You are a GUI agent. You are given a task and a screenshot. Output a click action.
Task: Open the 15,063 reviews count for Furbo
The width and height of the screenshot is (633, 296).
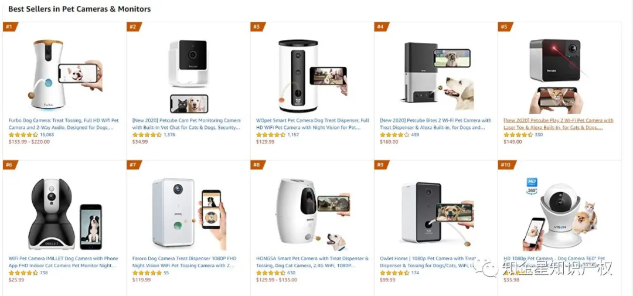[47, 135]
